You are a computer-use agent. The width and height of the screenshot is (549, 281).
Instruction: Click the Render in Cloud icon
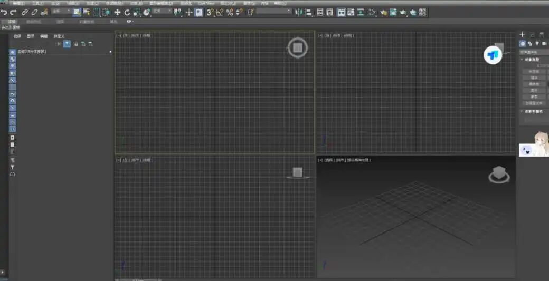pyautogui.click(x=413, y=13)
